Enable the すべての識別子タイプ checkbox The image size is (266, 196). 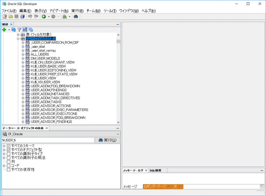pos(9,154)
